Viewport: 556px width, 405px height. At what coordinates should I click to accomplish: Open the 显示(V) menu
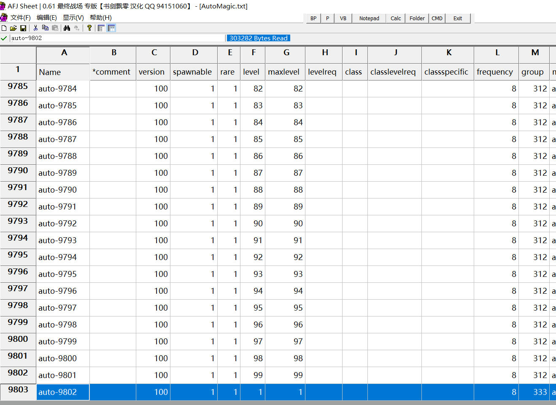coord(73,18)
